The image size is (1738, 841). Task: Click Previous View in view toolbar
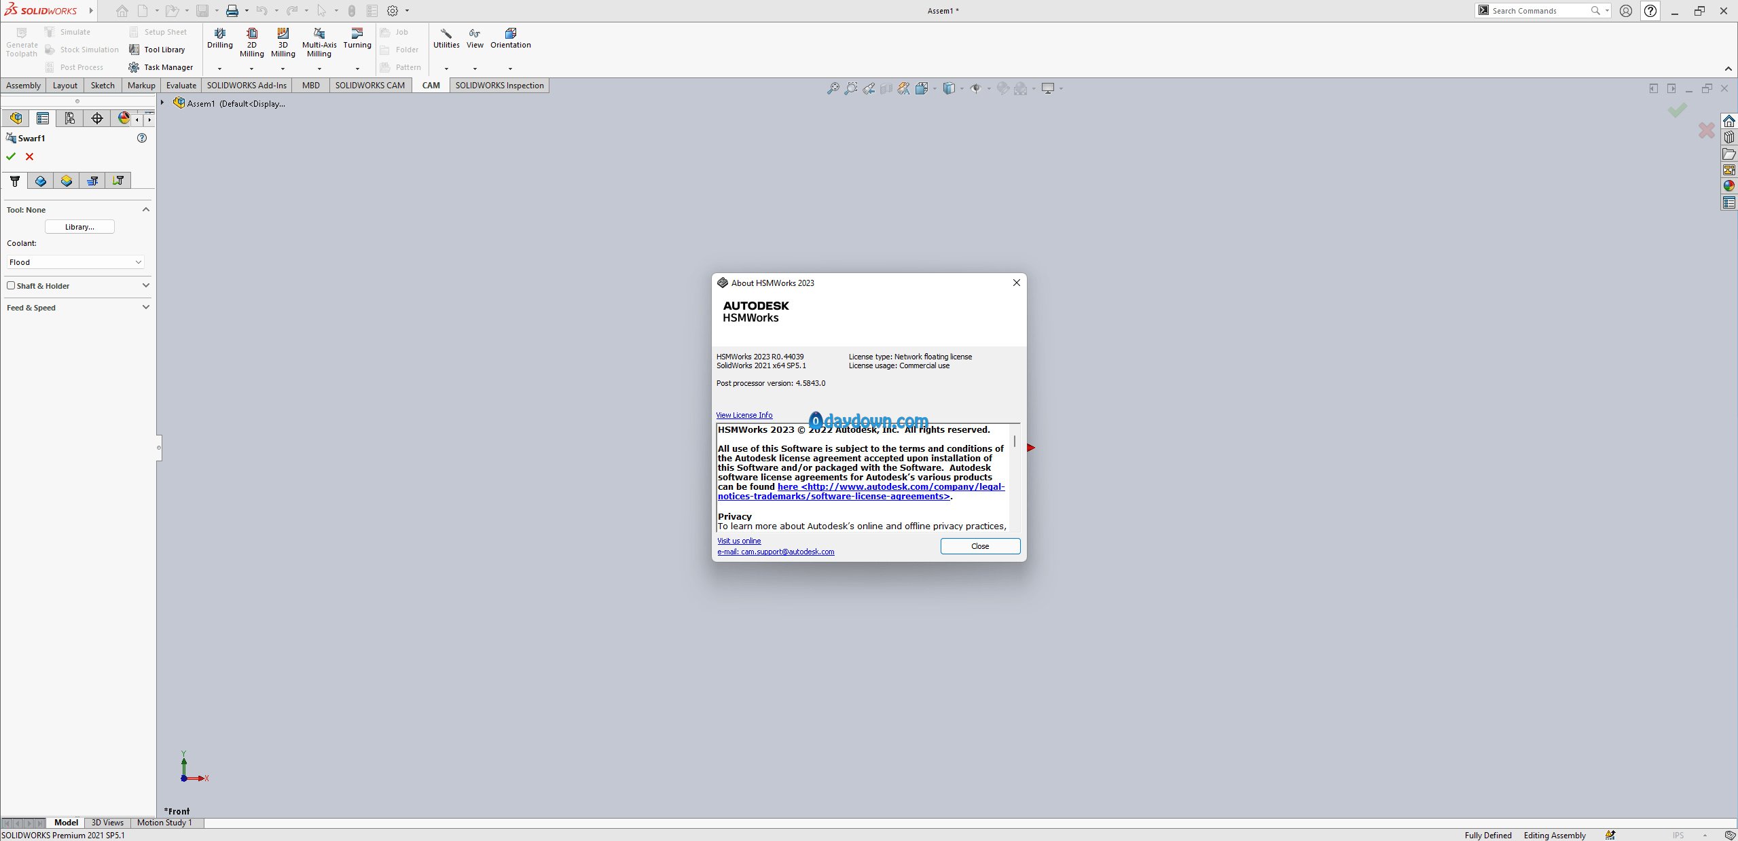click(x=869, y=88)
